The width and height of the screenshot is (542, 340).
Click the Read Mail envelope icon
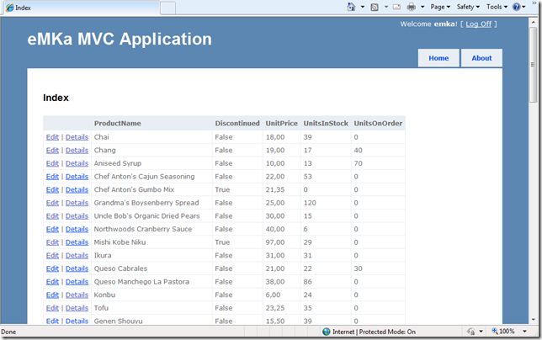(x=397, y=7)
